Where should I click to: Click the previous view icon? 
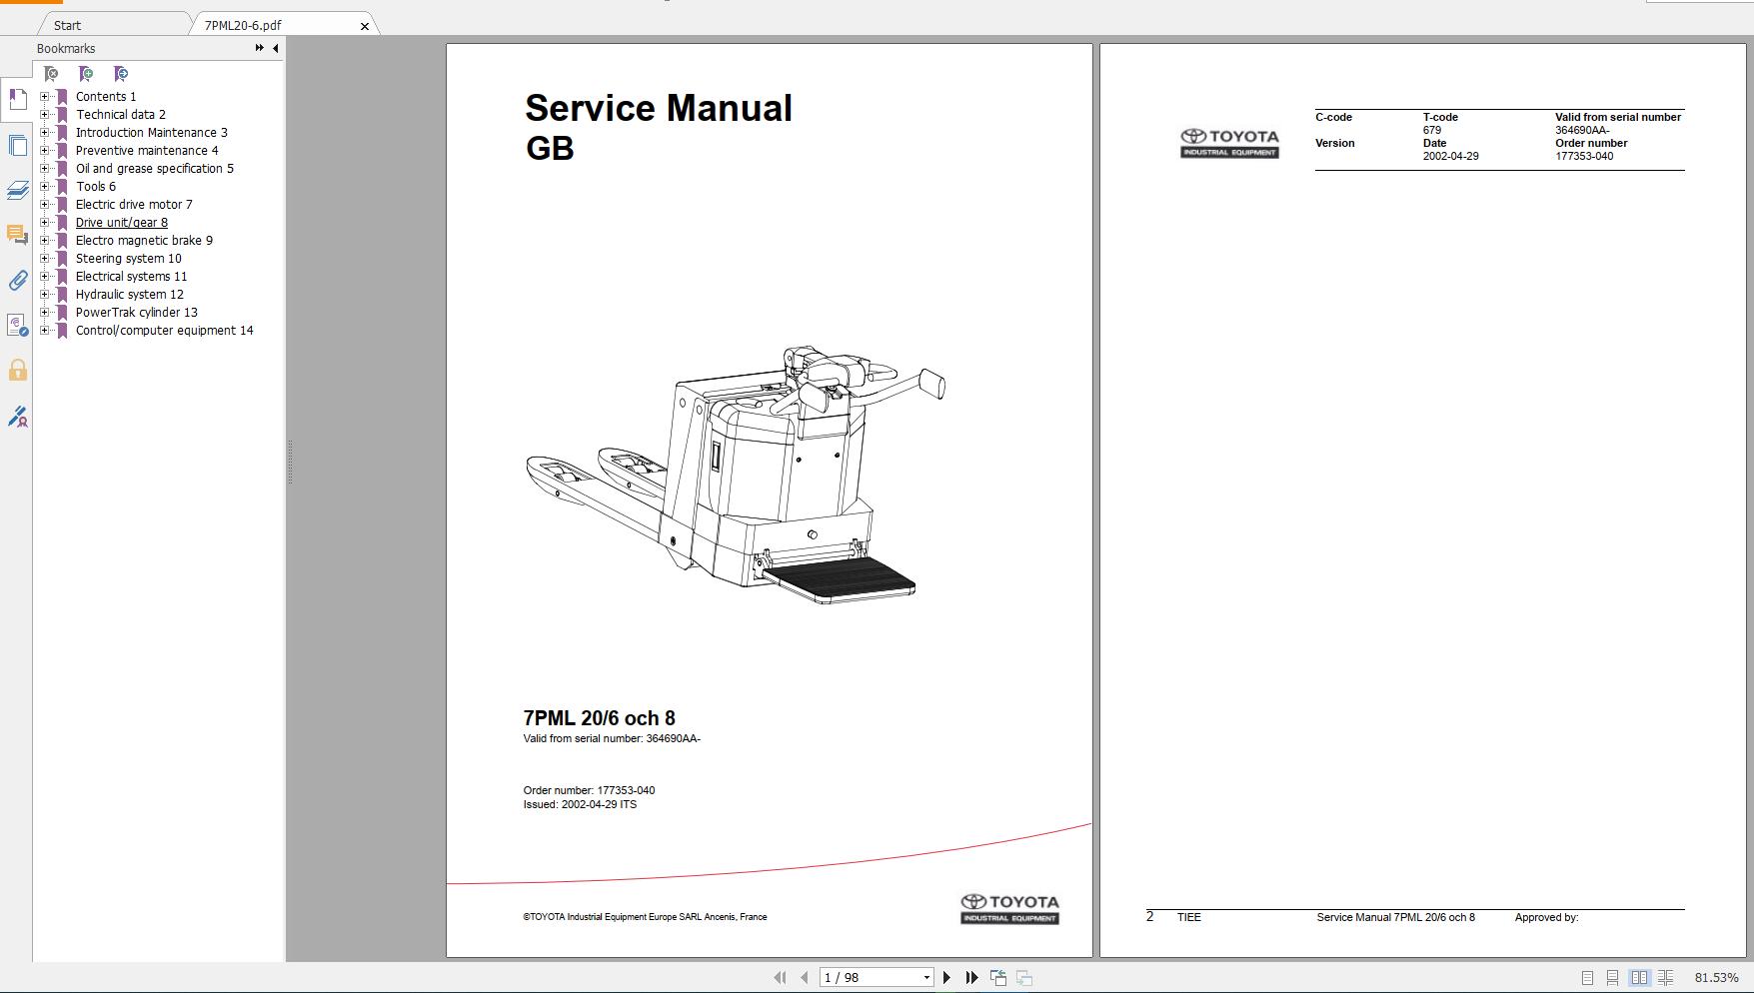[998, 978]
